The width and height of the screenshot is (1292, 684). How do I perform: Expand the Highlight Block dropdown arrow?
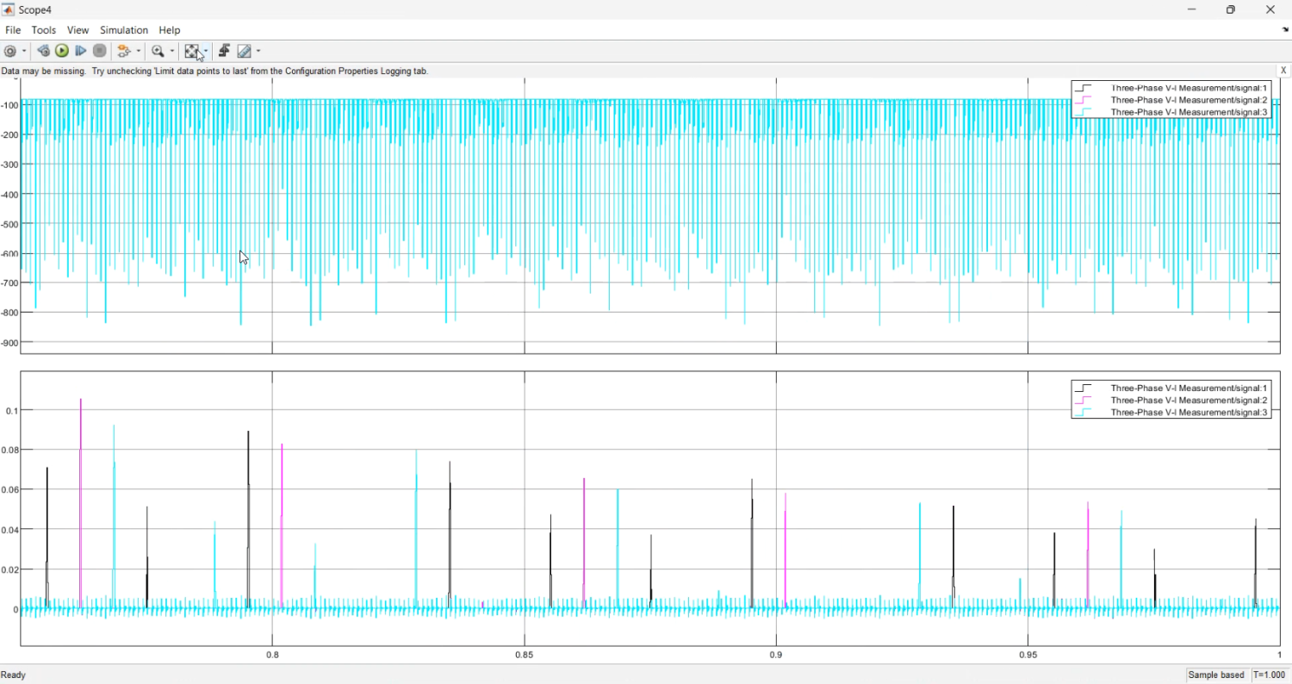coord(138,52)
